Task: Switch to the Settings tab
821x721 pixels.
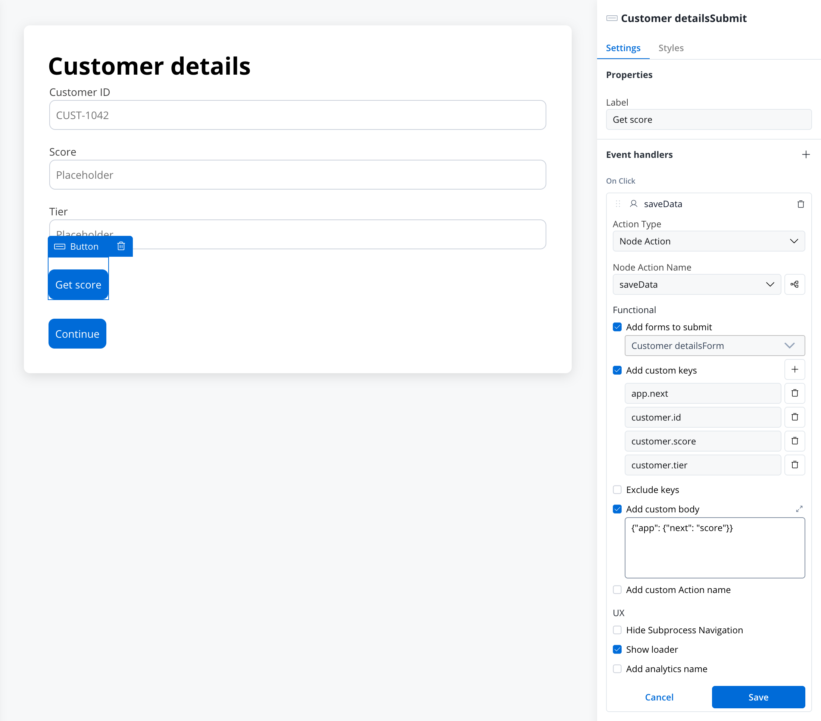Action: [x=623, y=48]
